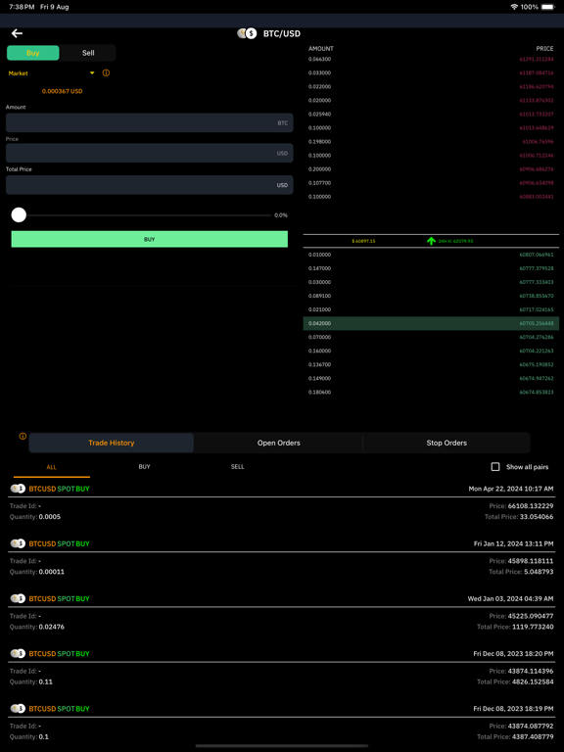Click the $ 60897.15 last price text
This screenshot has height=752, width=564.
click(x=363, y=241)
